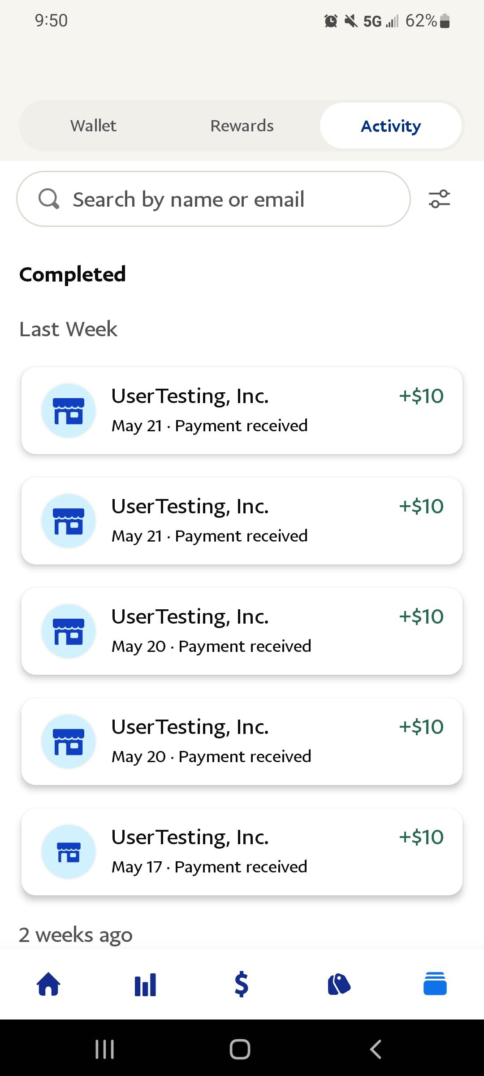Open the bar chart finances icon
484x1076 pixels.
145,985
